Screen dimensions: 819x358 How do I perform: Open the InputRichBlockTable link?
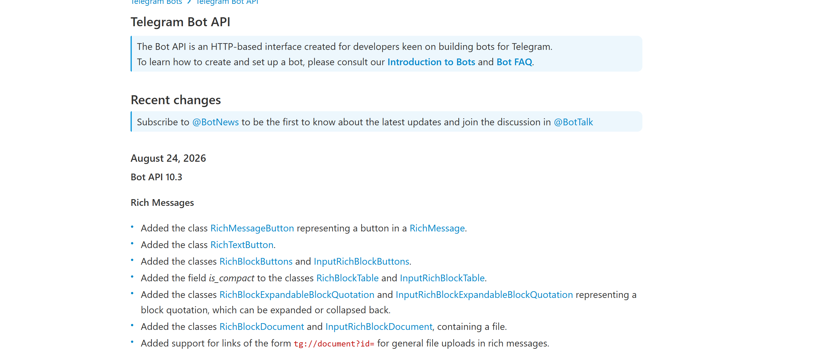[x=442, y=278]
